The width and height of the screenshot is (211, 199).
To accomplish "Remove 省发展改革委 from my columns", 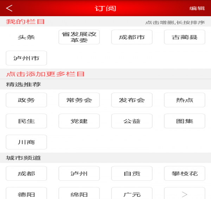I will pyautogui.click(x=79, y=37).
